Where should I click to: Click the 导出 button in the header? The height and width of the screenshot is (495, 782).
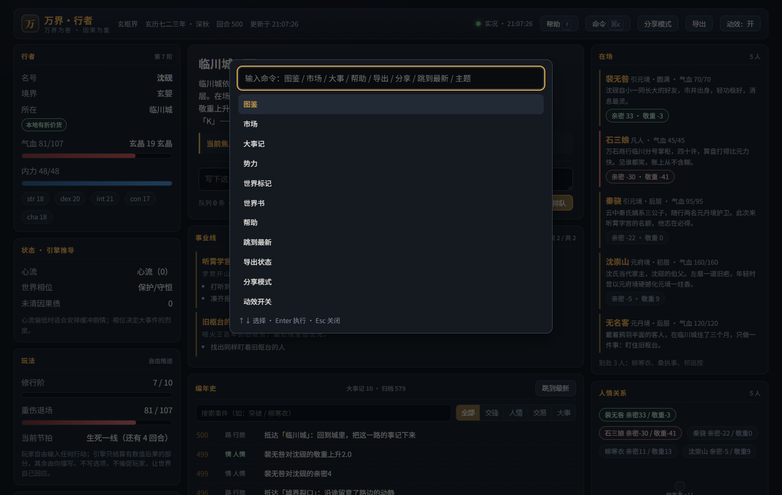coord(699,24)
